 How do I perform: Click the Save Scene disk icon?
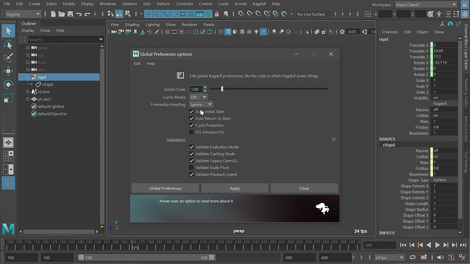(70, 14)
